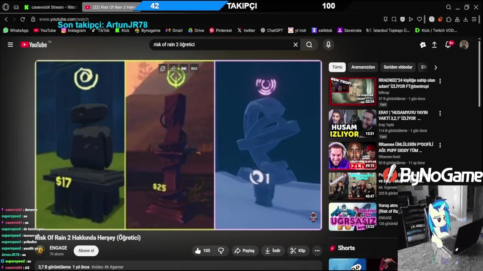The height and width of the screenshot is (271, 483).
Task: Open the Drive bookmark
Action: click(x=196, y=30)
